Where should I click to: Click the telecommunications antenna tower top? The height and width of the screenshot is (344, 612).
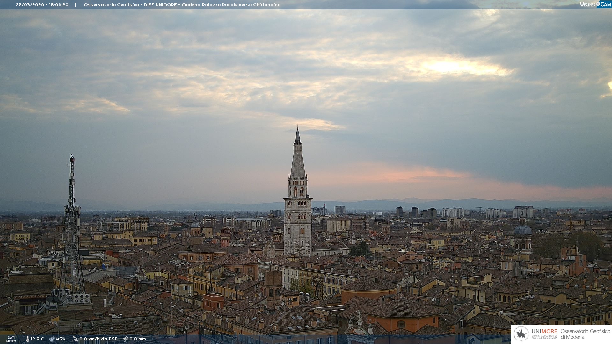[x=72, y=158]
